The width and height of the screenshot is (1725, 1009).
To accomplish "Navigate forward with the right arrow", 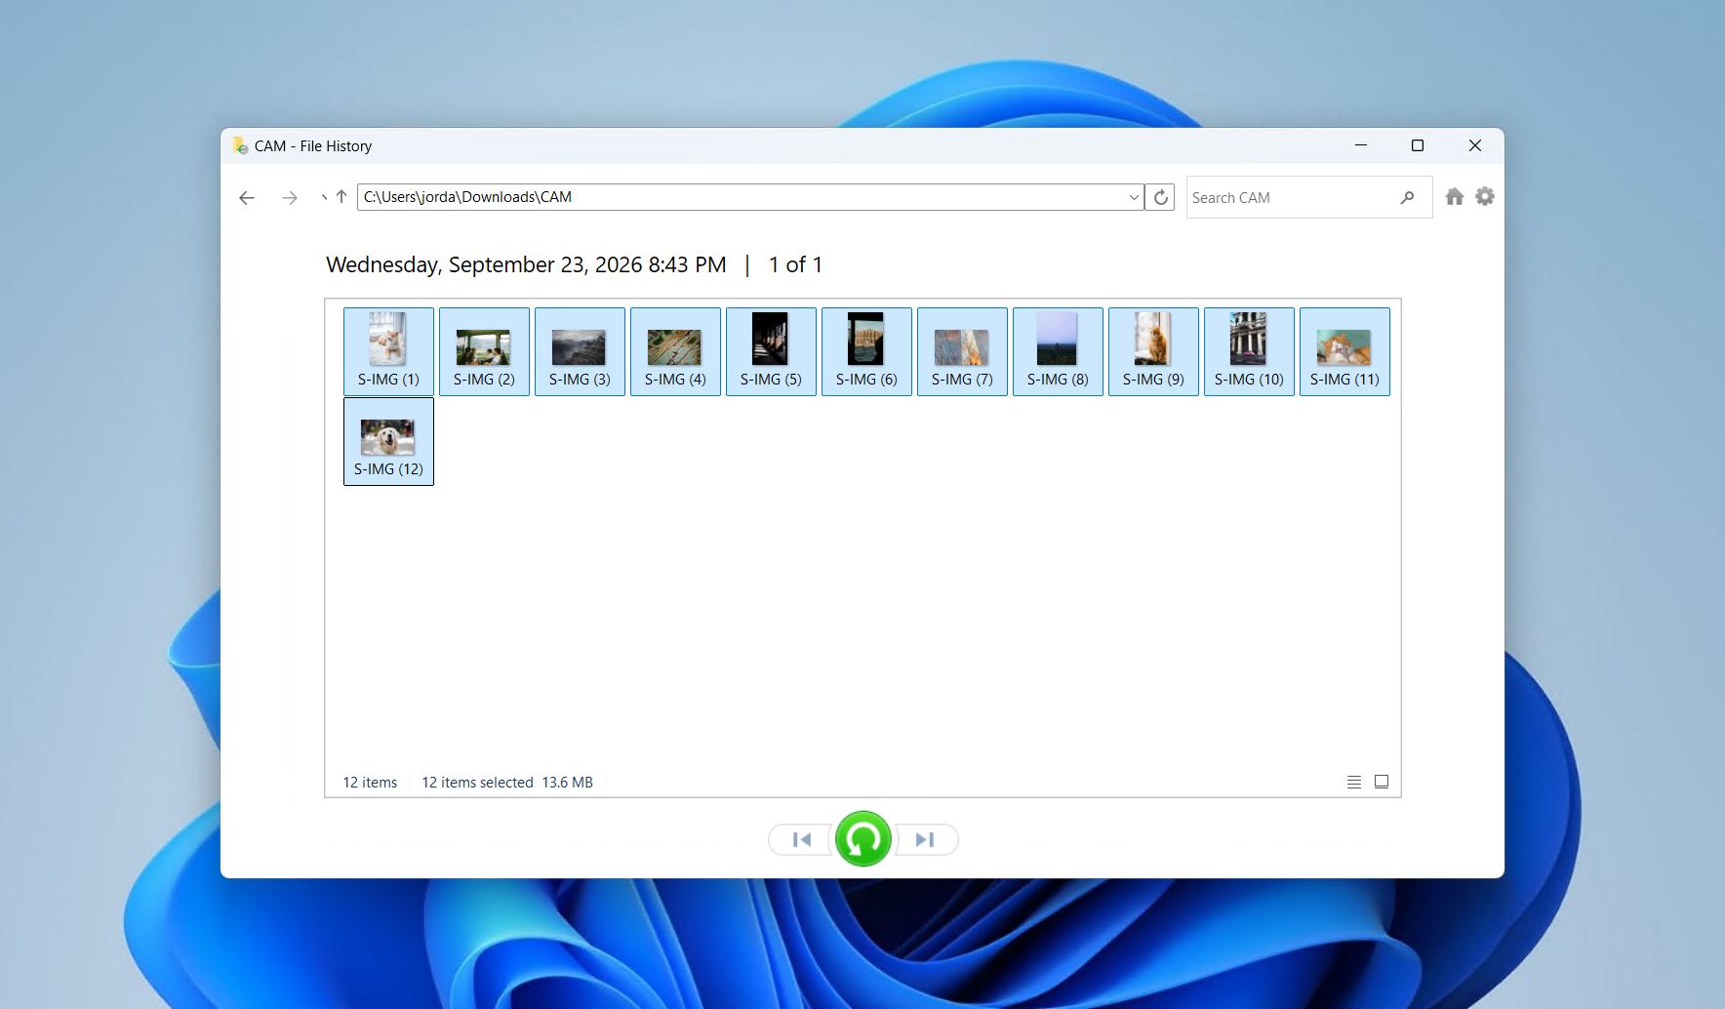I will (x=290, y=198).
